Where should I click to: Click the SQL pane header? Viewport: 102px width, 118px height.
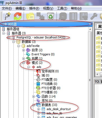click(x=98, y=81)
